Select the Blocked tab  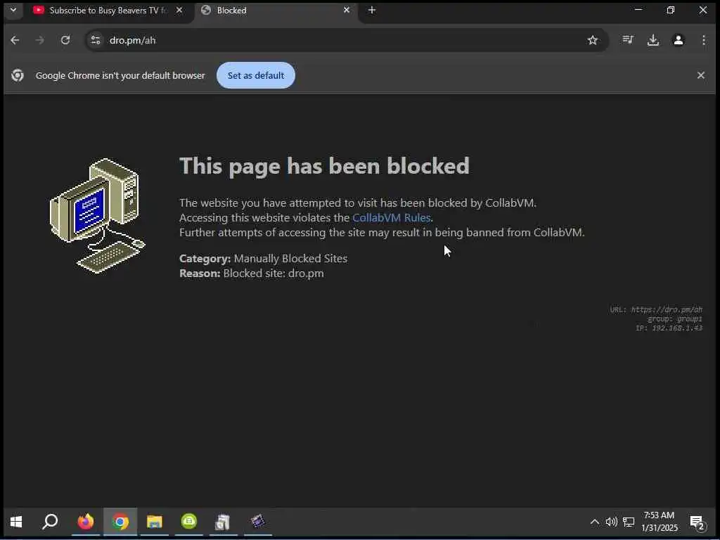click(x=276, y=10)
